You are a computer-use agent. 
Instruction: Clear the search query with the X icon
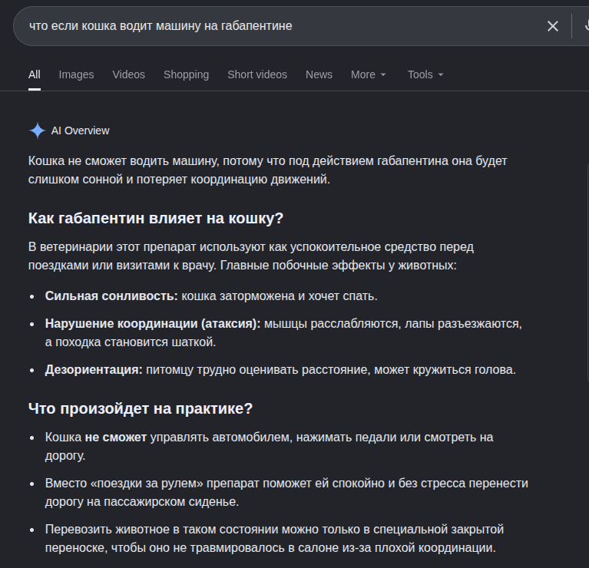(x=553, y=26)
